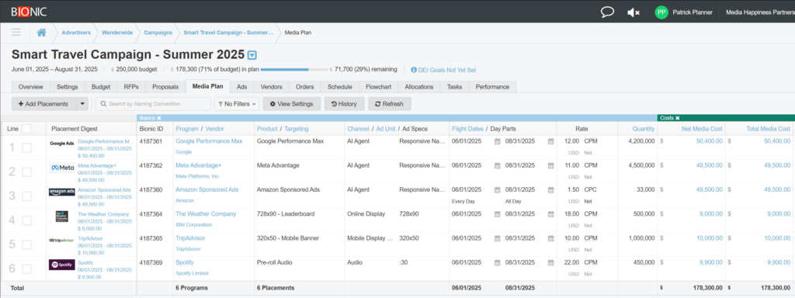Expand the Add Placements split-button arrow

coord(82,104)
